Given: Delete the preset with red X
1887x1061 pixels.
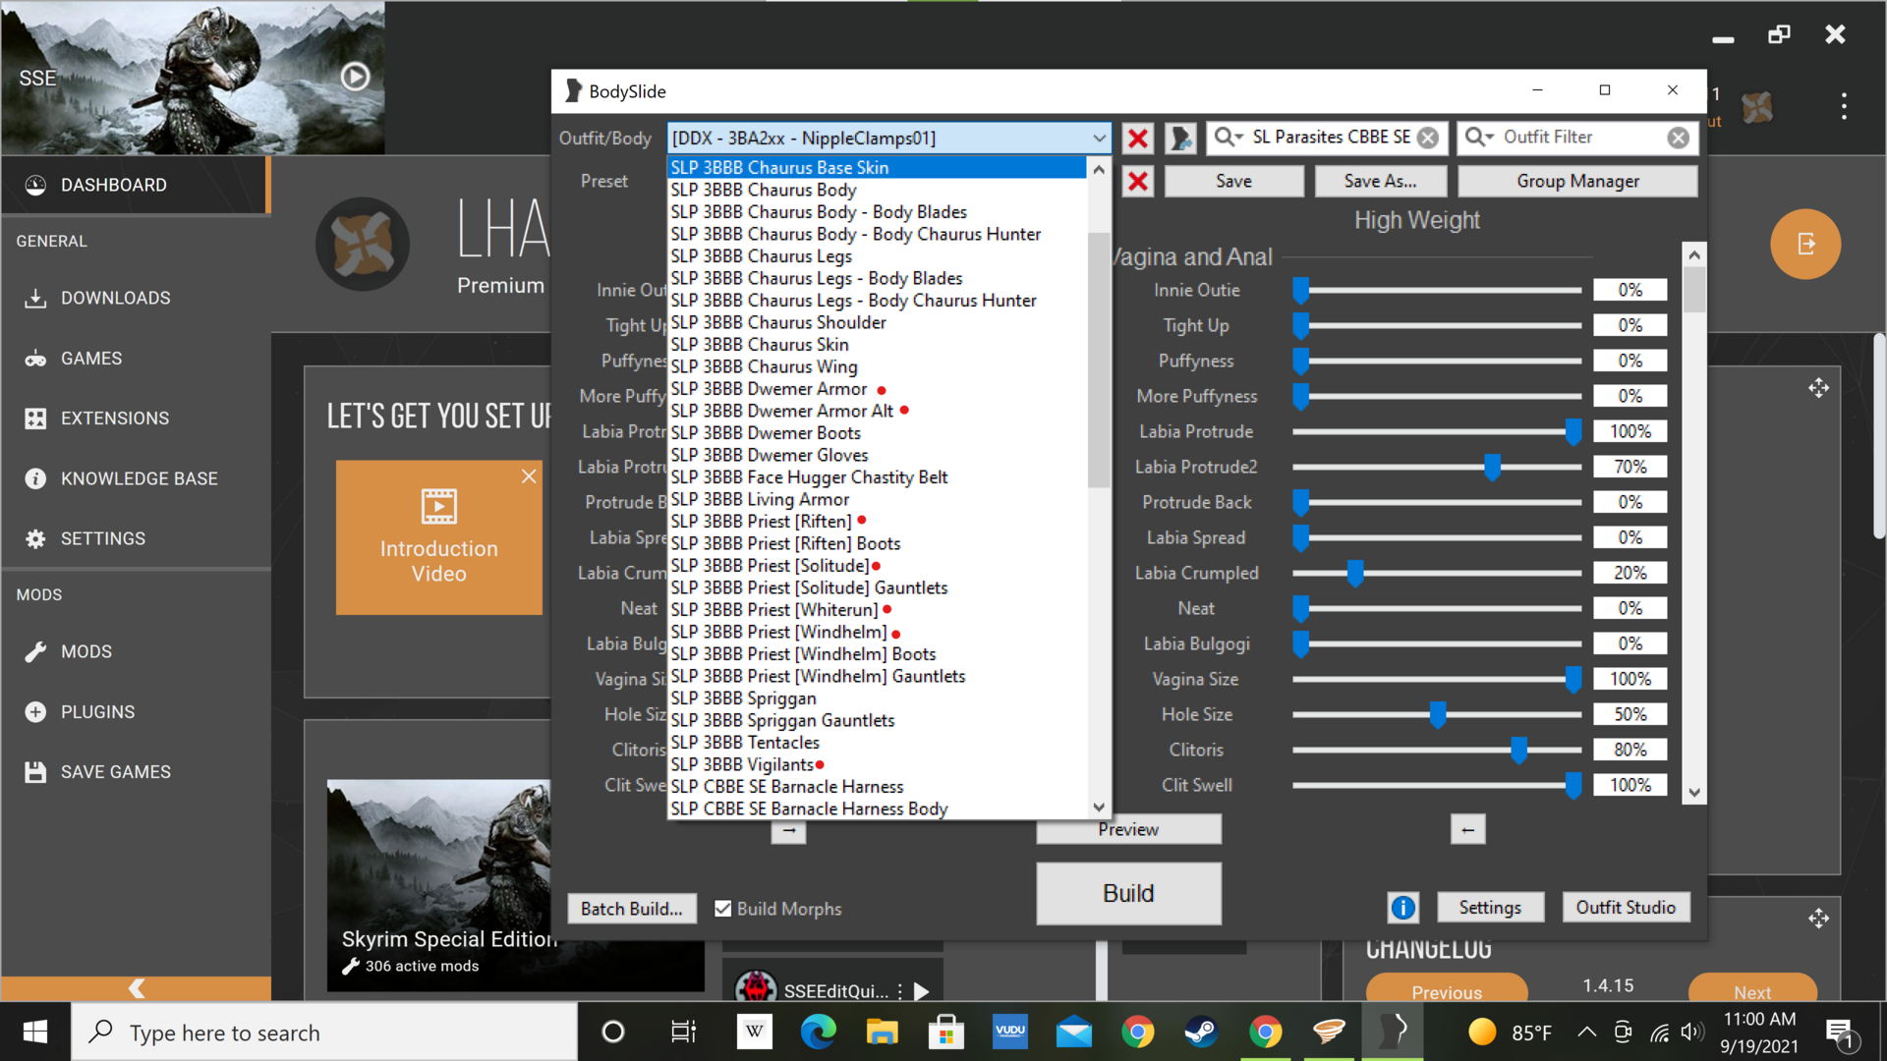Looking at the screenshot, I should tap(1137, 182).
